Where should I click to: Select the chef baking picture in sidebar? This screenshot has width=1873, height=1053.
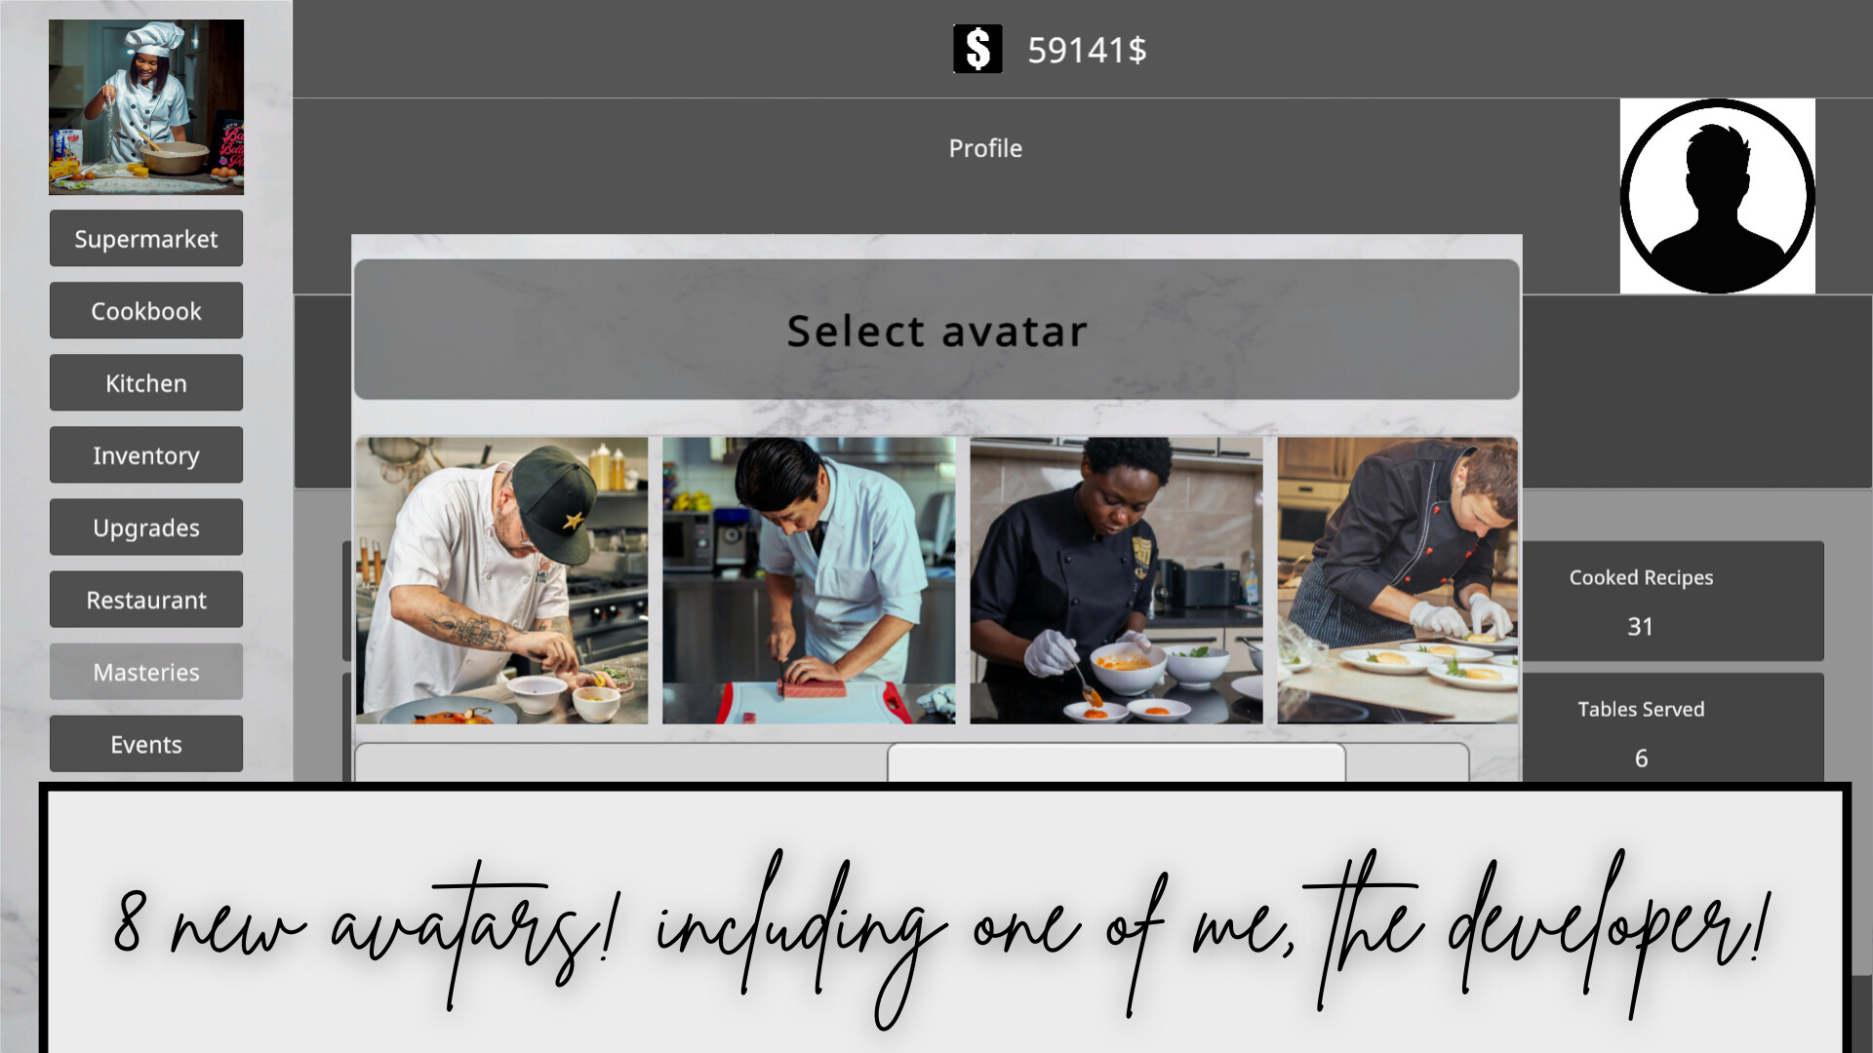tap(146, 107)
